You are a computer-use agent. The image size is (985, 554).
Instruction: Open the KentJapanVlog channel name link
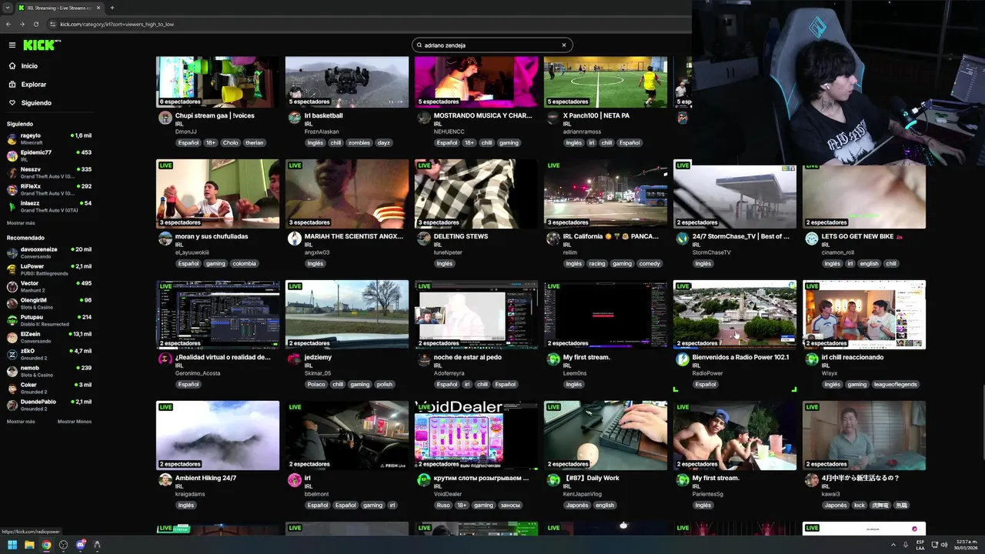583,494
